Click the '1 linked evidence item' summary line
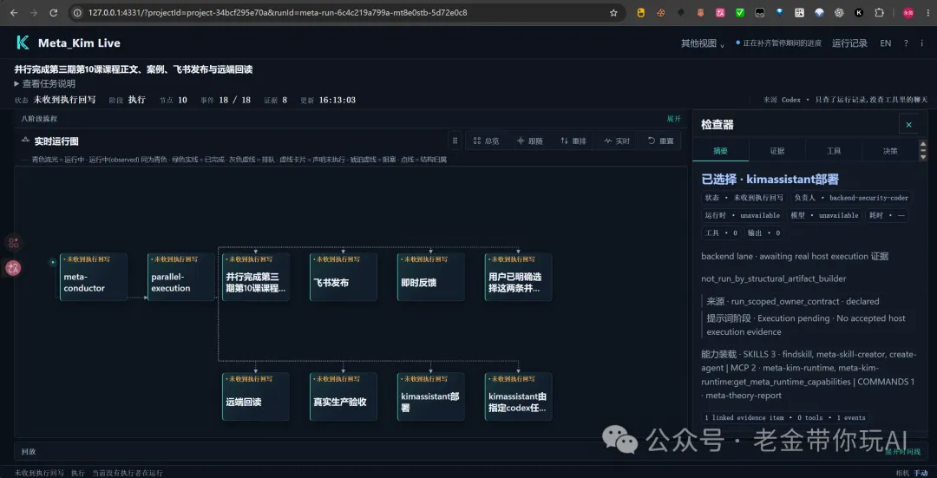Viewport: 937px width, 478px height. 785,417
